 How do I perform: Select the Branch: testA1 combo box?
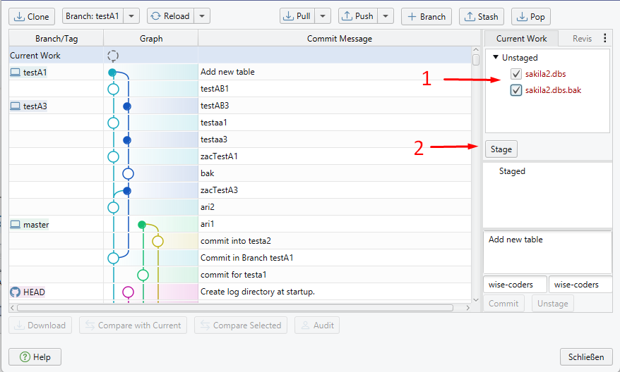tap(93, 16)
